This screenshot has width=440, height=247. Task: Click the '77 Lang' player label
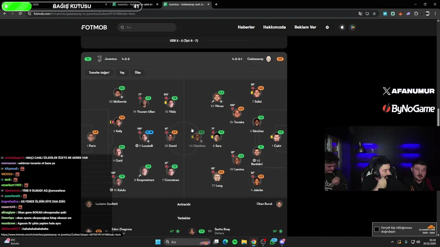pos(217,186)
